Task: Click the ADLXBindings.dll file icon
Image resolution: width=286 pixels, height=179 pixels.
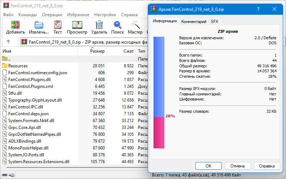Action: coord(5,141)
